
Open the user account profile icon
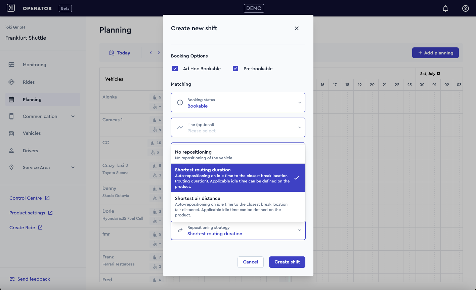(x=466, y=8)
